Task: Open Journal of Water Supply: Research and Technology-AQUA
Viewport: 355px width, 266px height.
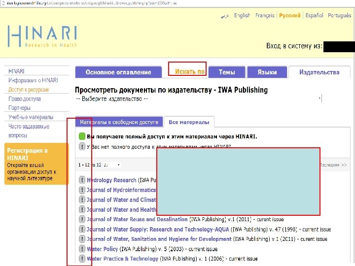Action: point(158,229)
